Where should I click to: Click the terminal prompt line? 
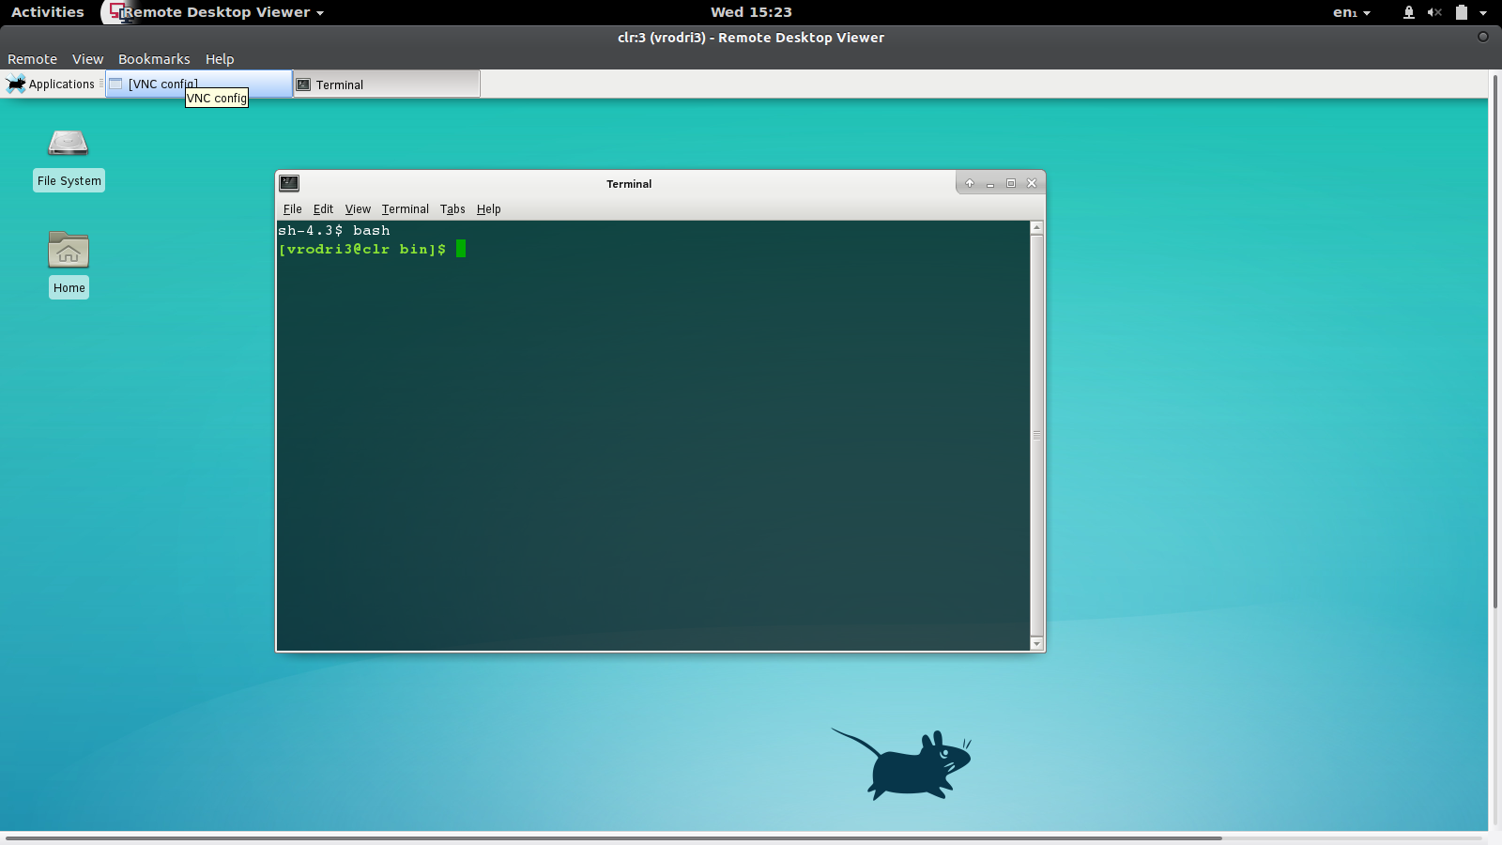(372, 249)
